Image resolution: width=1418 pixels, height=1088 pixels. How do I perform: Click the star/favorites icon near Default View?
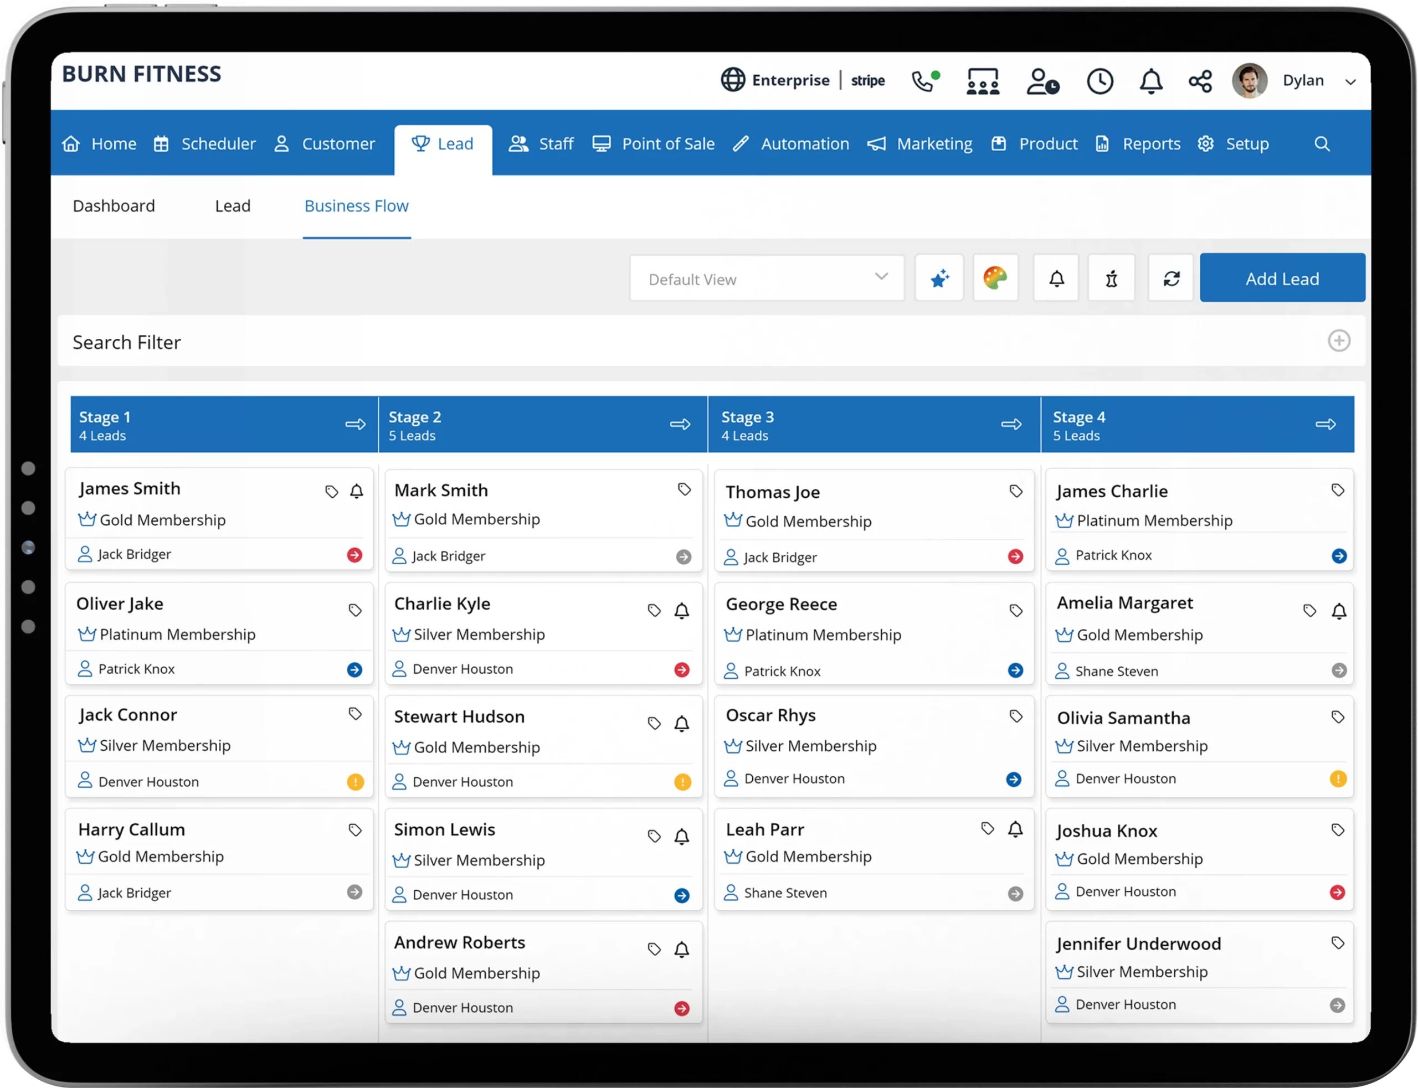point(939,279)
